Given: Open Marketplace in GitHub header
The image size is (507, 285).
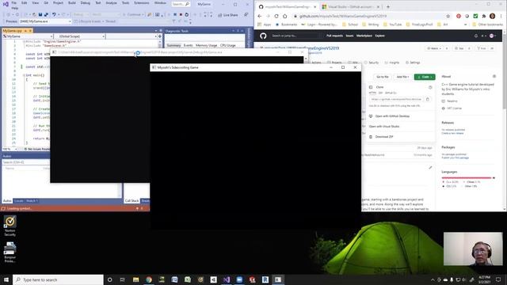Looking at the screenshot, I should click(364, 36).
